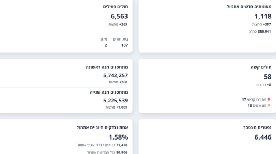Click the מאומתים חדשים אתמול card title
This screenshot has height=154, width=276.
[249, 7]
